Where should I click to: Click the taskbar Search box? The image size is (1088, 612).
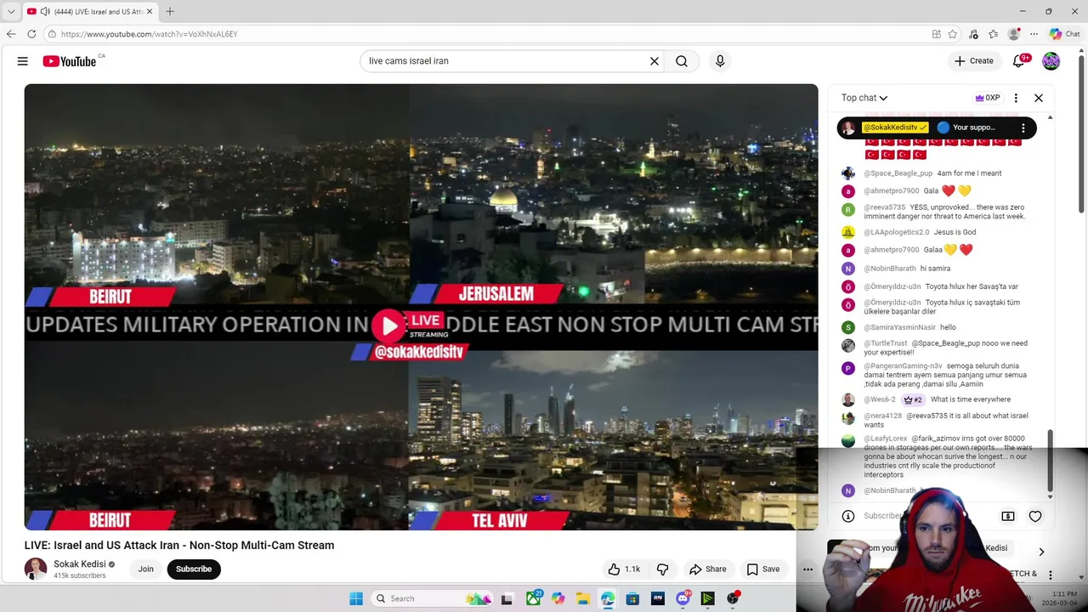[x=432, y=598]
